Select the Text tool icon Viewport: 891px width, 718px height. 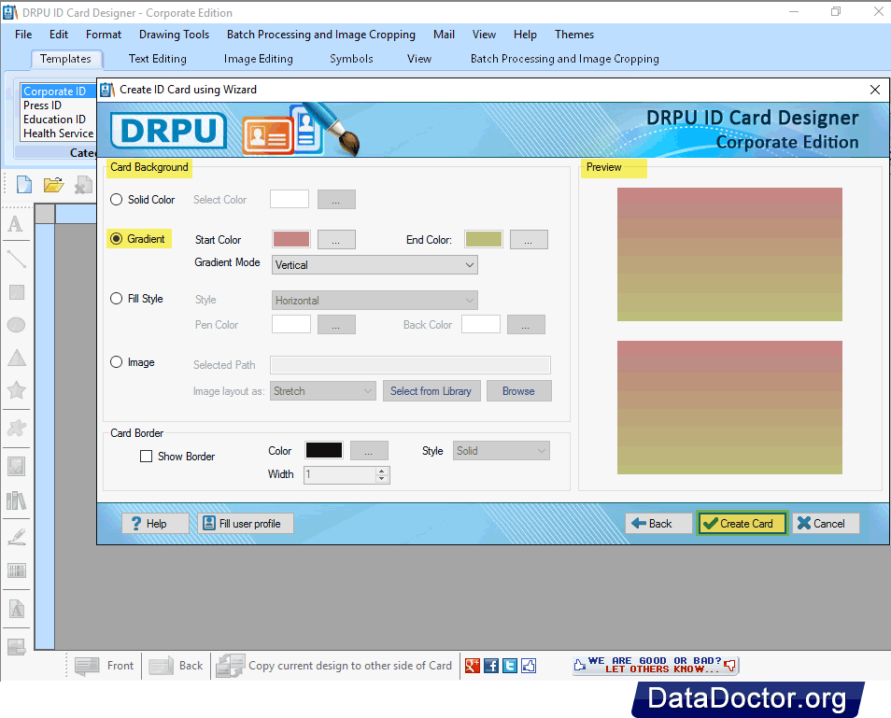(16, 224)
